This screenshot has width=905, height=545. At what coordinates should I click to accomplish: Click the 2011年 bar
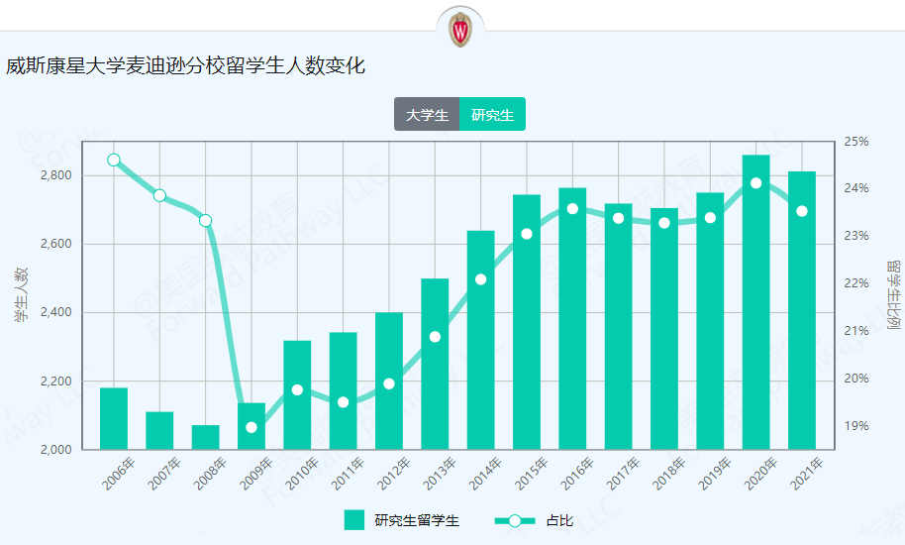pyautogui.click(x=344, y=390)
